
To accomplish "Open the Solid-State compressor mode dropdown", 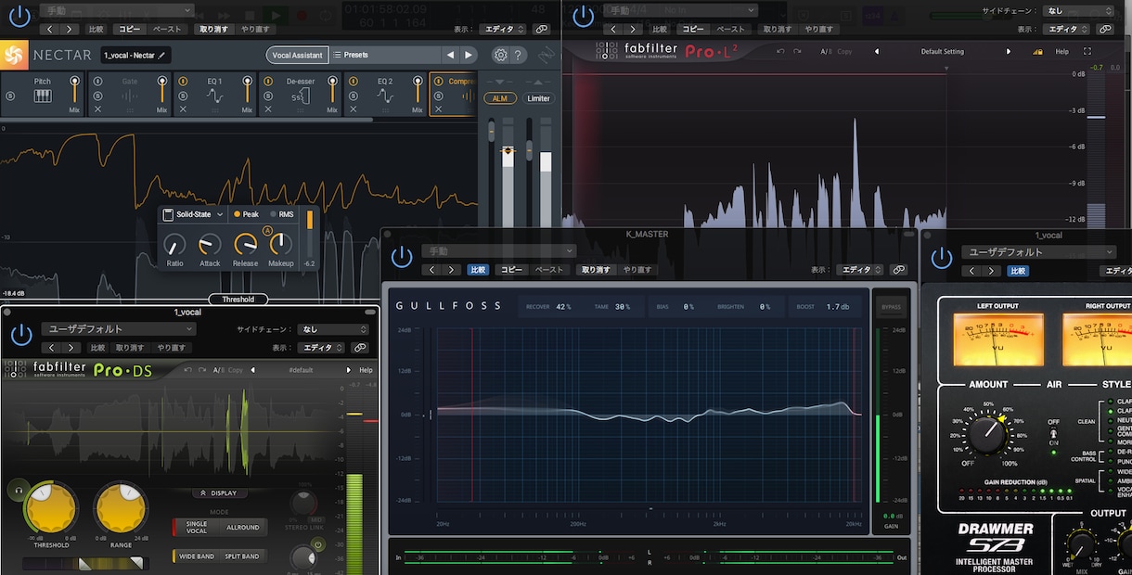I will (193, 214).
